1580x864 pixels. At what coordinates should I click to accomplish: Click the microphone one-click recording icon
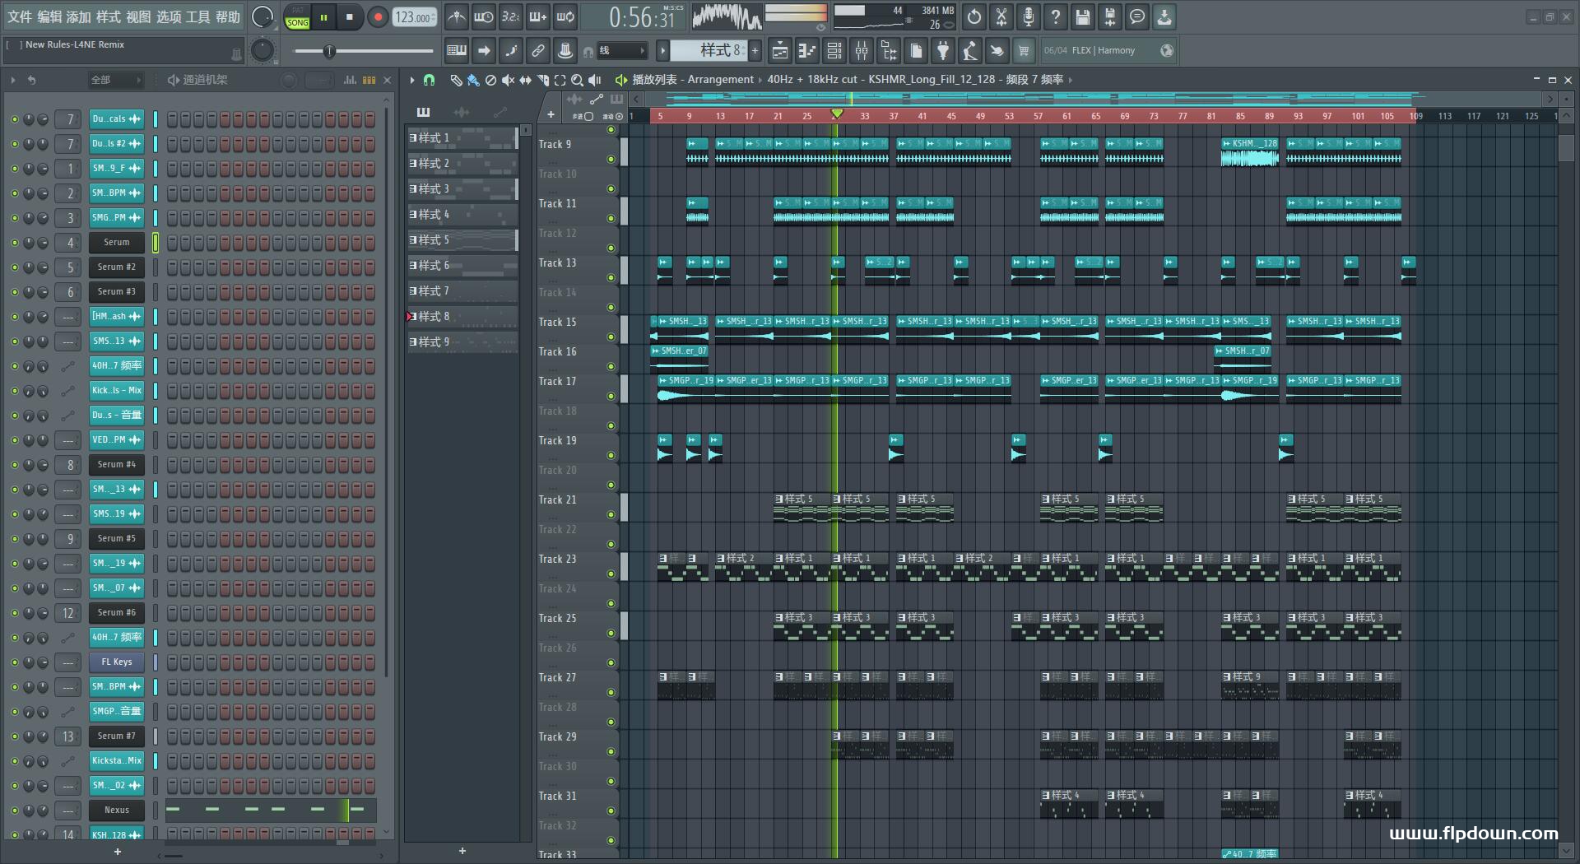(x=1029, y=16)
